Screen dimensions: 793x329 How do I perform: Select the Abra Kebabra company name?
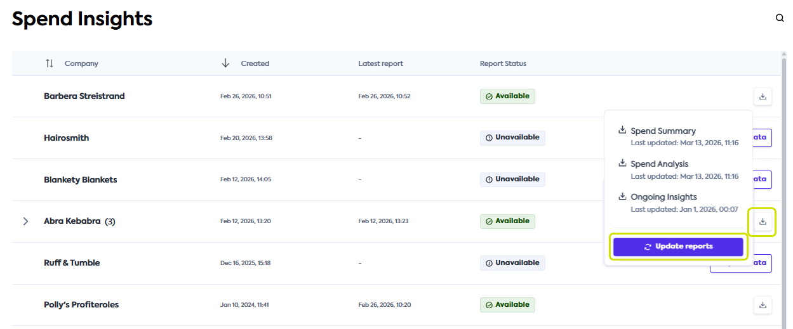72,221
